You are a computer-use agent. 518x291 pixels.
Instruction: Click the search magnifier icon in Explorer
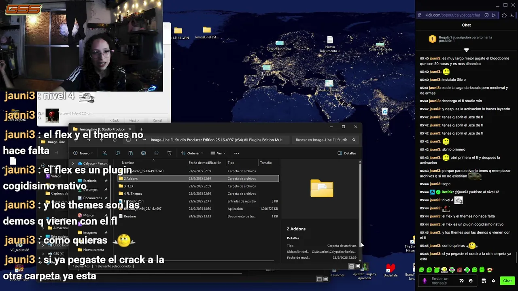point(354,140)
